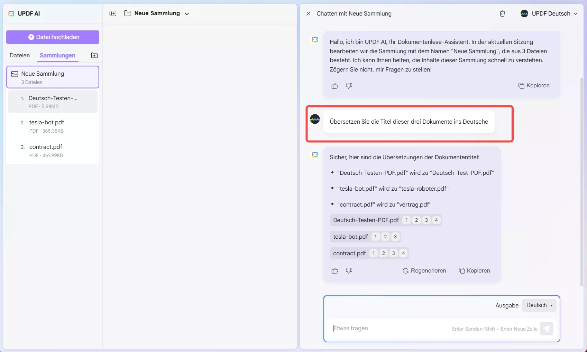Change the Ausgabe language via Deutsch dropdown
Screen dimensions: 587x352
(539, 305)
